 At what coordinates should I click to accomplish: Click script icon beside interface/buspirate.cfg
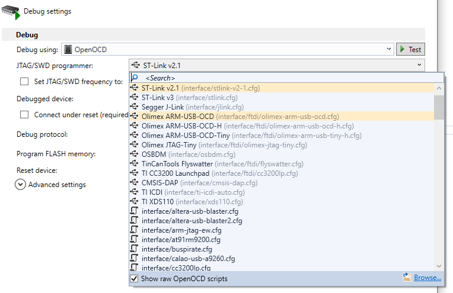(134, 249)
